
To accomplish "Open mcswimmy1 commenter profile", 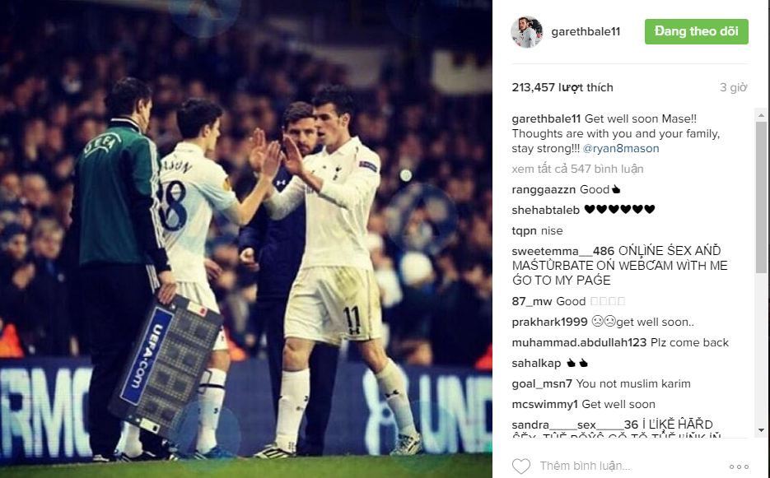I will coord(544,405).
